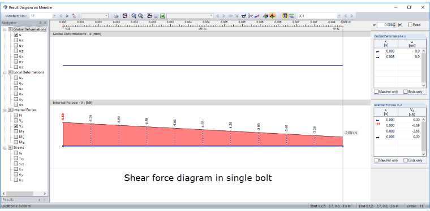Screen dimensions: 430x211
Task: Enable Ends only for Internal Forces V-z
Action: point(406,160)
